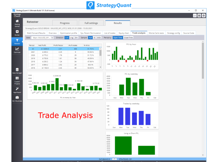Click the Long vs Short P/L chart
Image resolution: width=216 pixels, height=162 pixels.
pyautogui.click(x=132, y=144)
